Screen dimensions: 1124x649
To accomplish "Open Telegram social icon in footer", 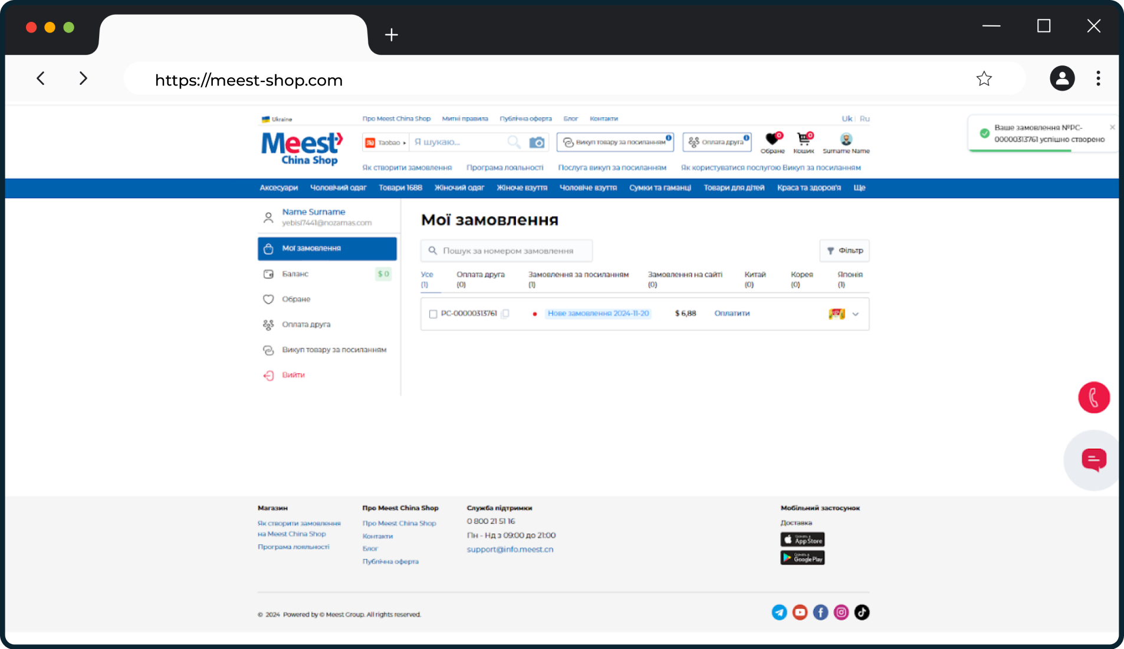I will 779,612.
